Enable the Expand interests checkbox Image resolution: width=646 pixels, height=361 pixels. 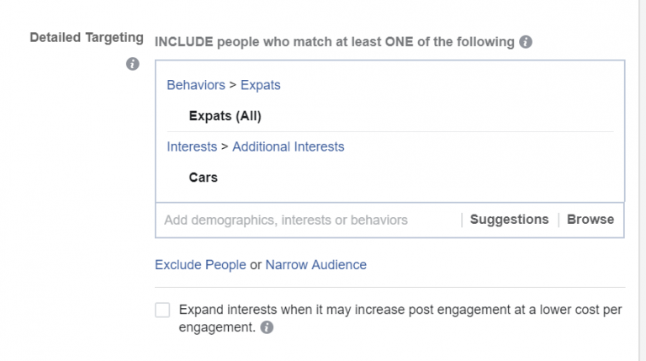tap(162, 310)
